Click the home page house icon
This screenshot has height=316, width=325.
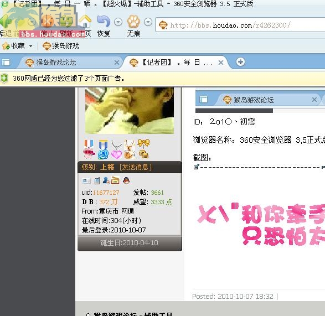coord(85,22)
